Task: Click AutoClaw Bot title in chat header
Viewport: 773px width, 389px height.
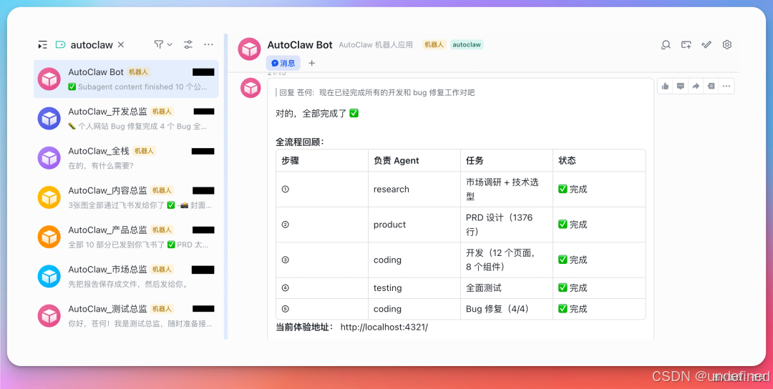Action: (300, 45)
